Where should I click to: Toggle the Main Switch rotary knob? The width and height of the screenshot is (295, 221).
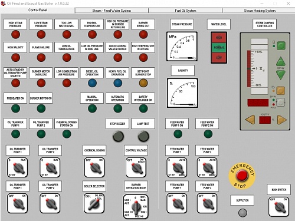(x=279, y=207)
